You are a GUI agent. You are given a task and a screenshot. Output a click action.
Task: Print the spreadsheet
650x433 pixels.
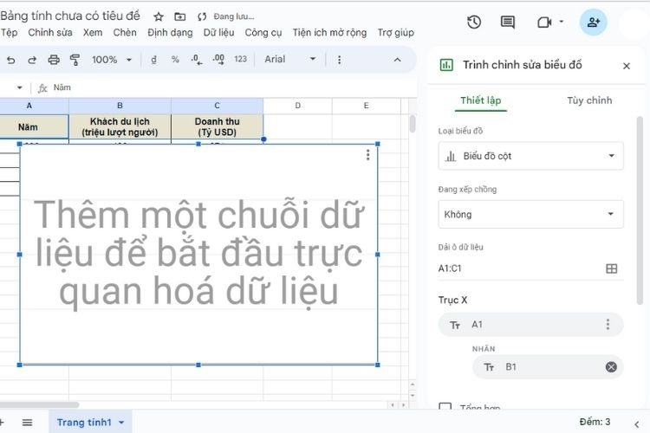point(54,60)
